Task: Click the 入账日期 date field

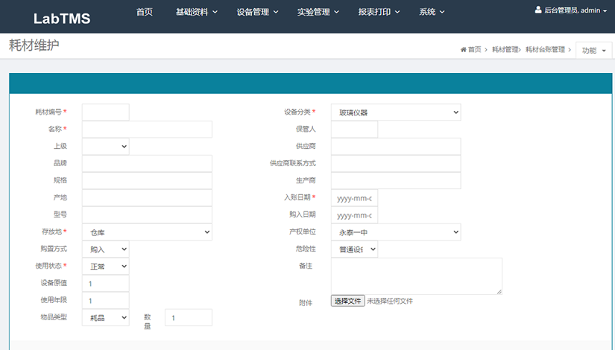Action: pyautogui.click(x=354, y=198)
